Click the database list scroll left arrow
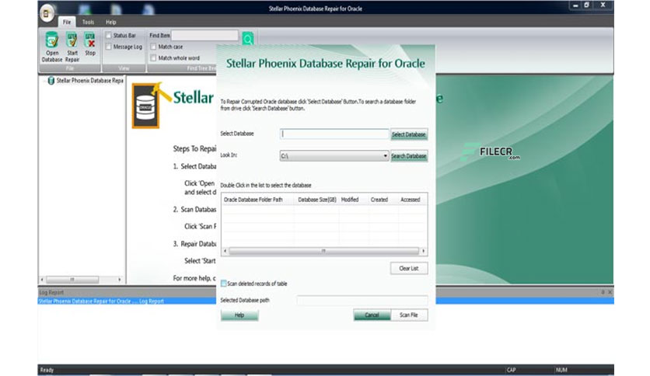This screenshot has width=650, height=376. (x=225, y=251)
